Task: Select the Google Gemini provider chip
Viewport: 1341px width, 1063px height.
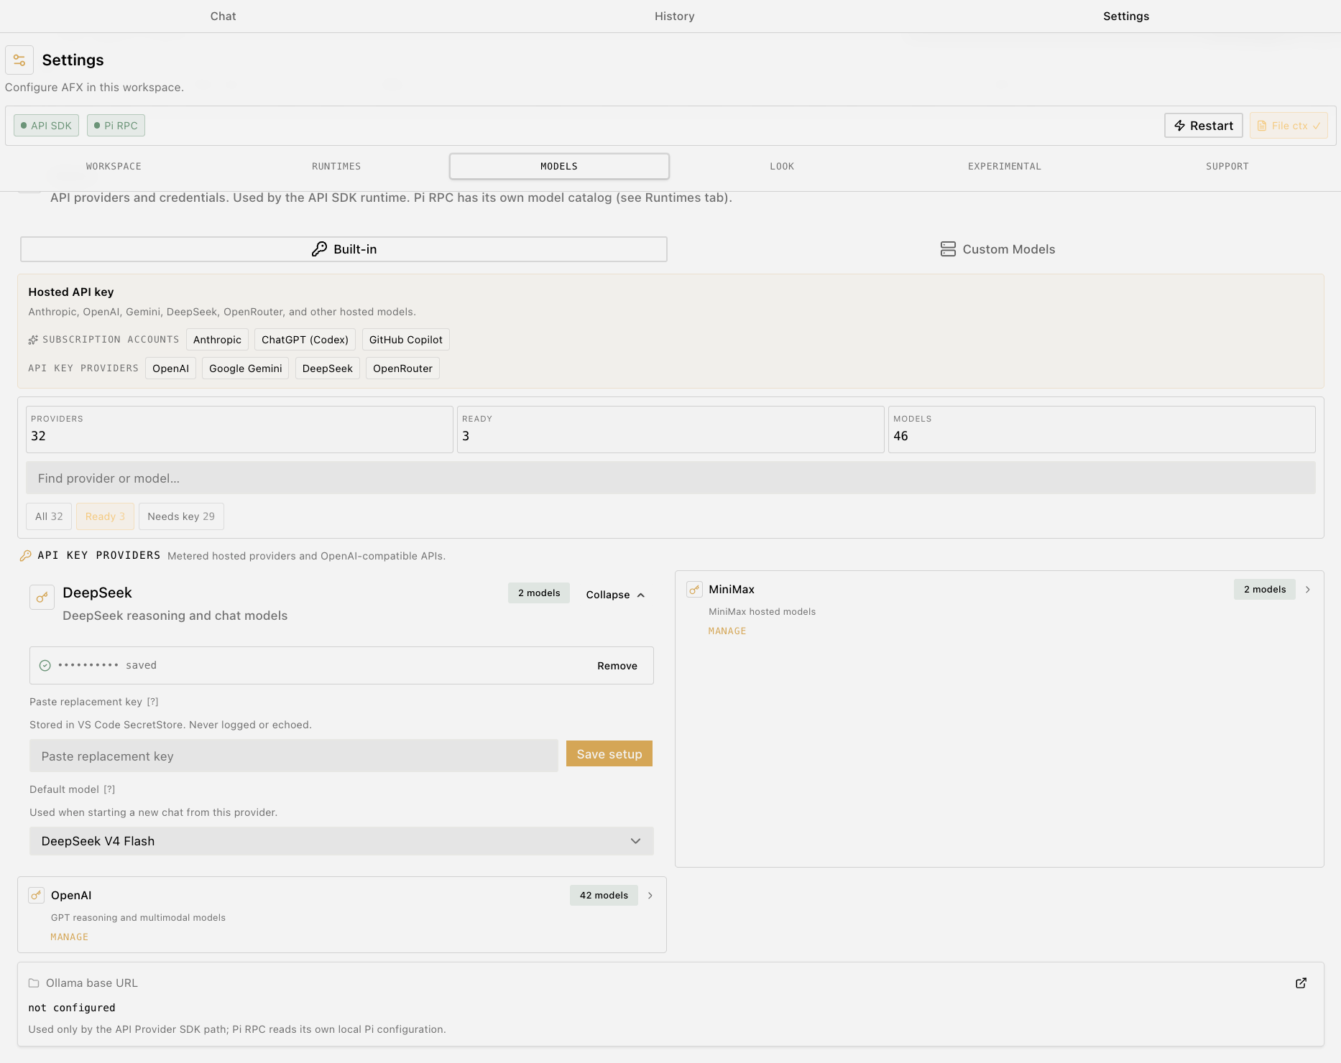Action: pos(245,368)
